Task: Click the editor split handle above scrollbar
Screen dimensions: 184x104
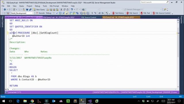Action: tap(178, 20)
